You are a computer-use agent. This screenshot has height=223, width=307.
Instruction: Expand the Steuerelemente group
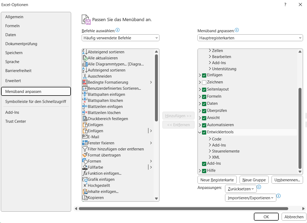210,151
